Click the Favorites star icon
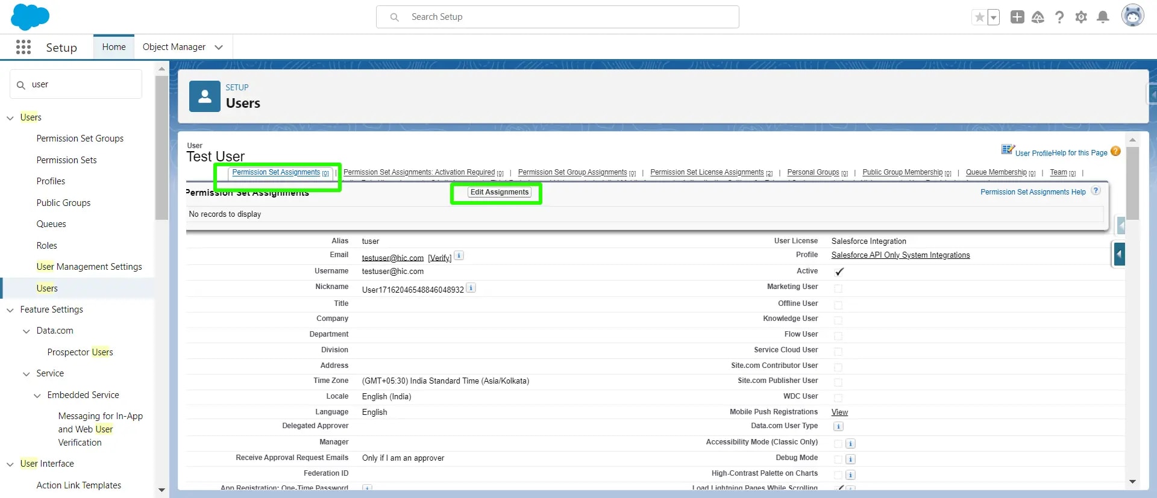Viewport: 1157px width, 498px height. coord(980,17)
